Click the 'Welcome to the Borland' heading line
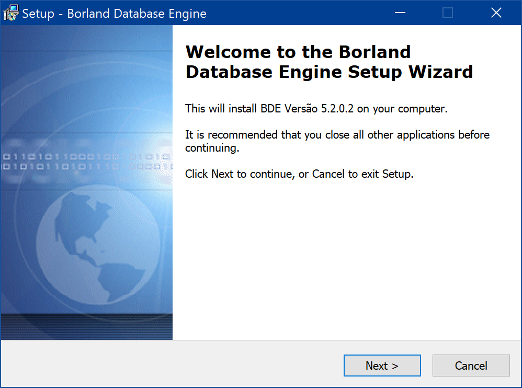522x388 pixels. (x=298, y=52)
